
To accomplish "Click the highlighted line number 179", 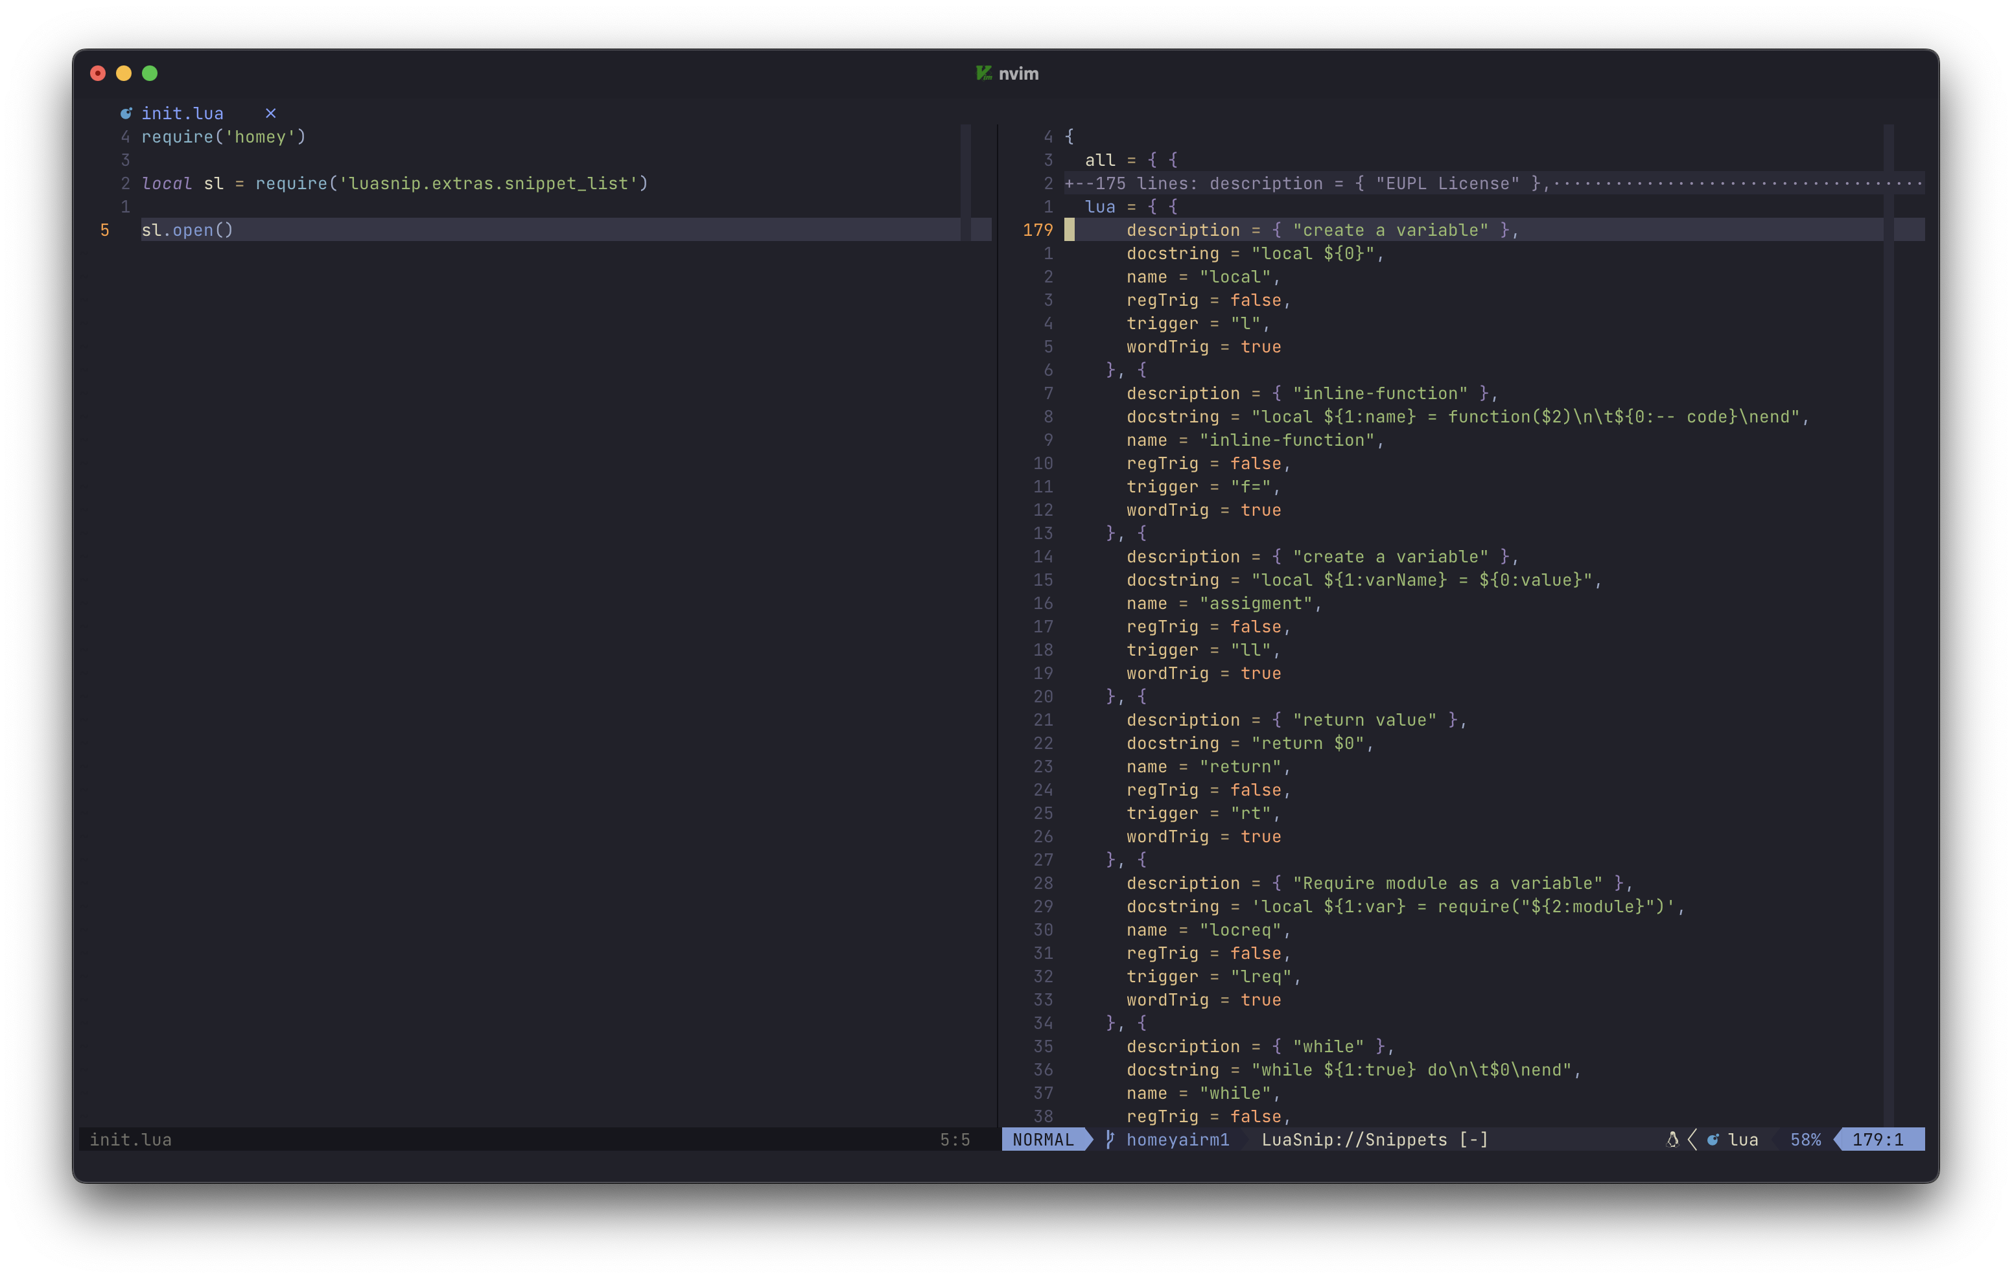I will coord(1038,230).
